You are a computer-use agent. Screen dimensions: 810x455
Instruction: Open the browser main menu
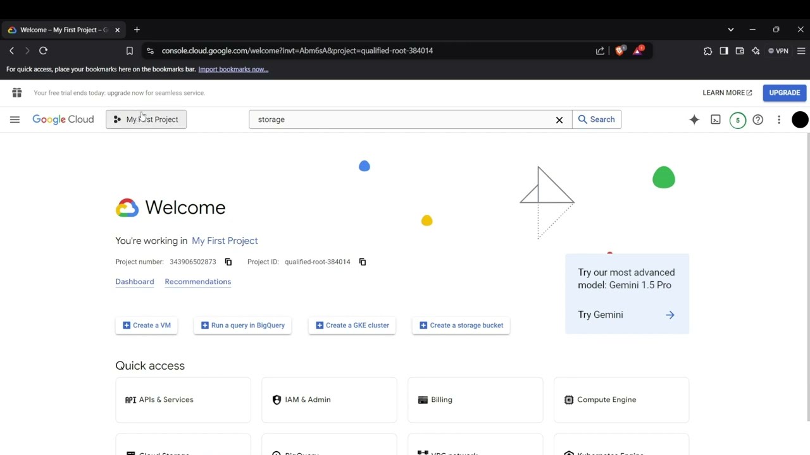801,51
